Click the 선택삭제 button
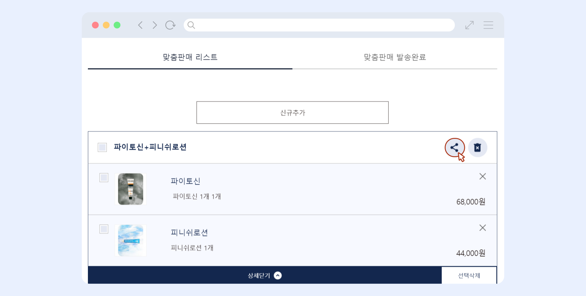Screen dimensions: 586x296 pyautogui.click(x=469, y=276)
